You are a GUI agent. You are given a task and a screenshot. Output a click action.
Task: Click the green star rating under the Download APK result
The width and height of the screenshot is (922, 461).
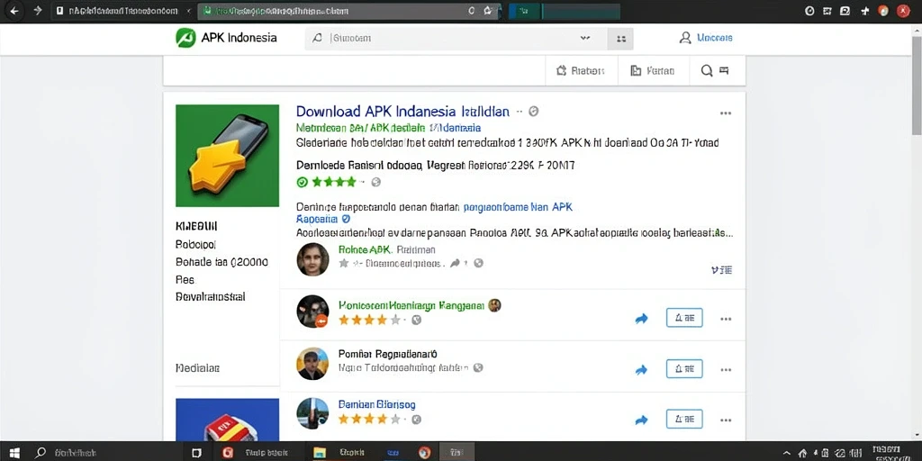pyautogui.click(x=334, y=182)
